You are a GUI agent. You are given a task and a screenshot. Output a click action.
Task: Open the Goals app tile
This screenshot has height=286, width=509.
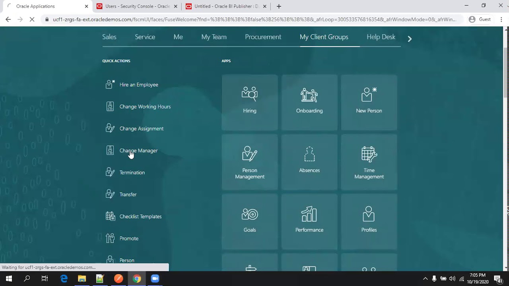tap(250, 222)
